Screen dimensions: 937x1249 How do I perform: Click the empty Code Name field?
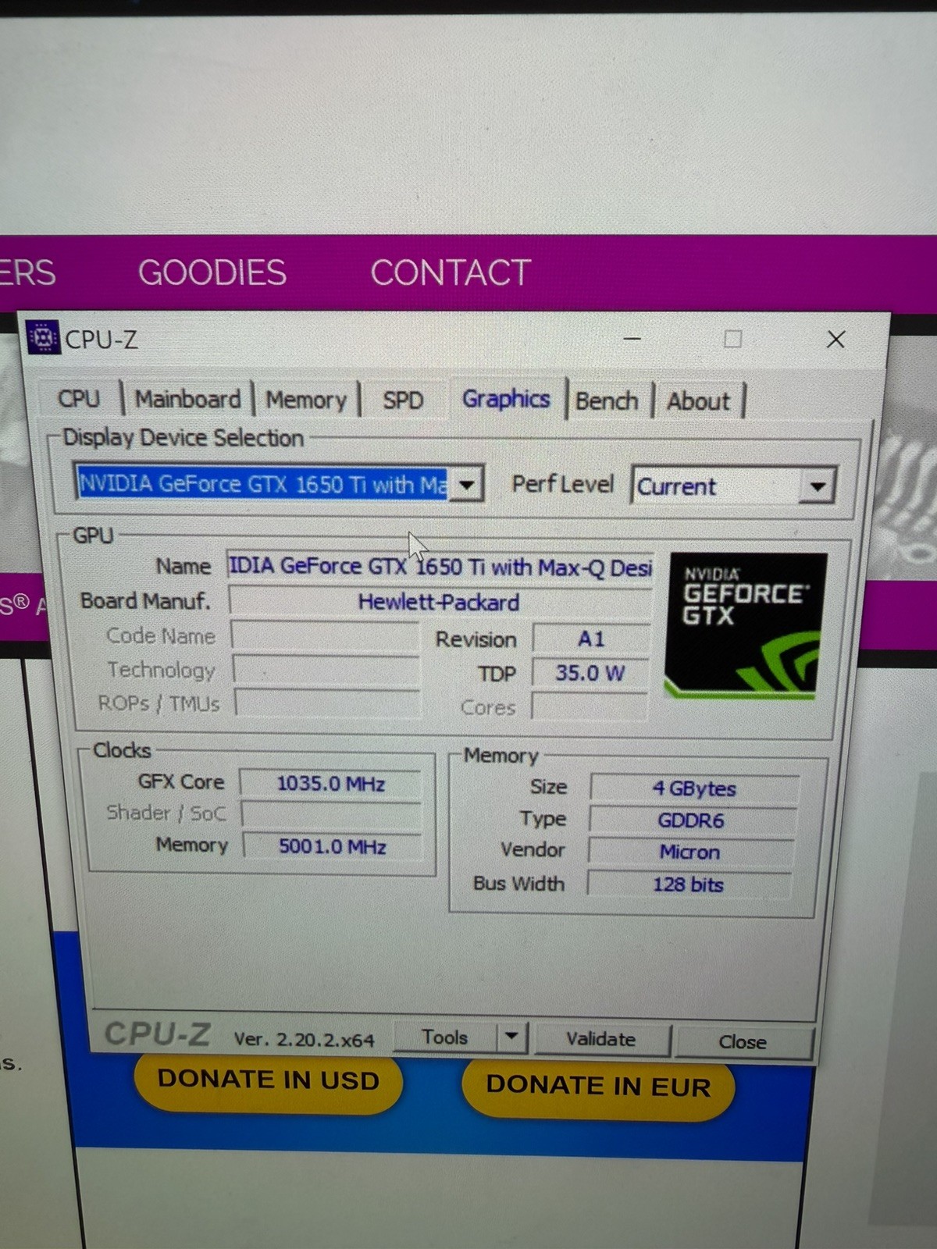tap(326, 636)
